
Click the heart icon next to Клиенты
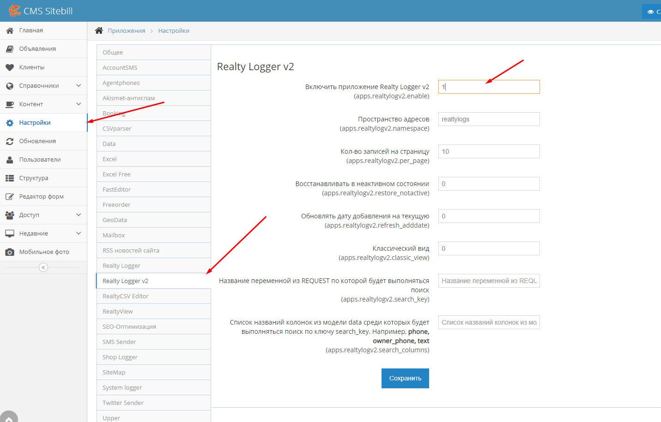click(10, 67)
